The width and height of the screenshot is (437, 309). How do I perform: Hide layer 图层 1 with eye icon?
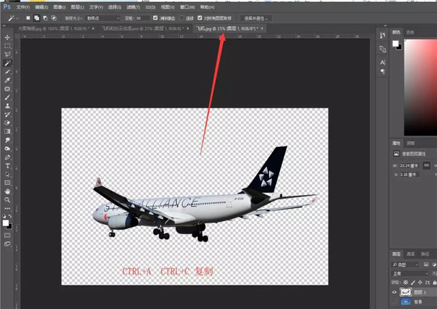[395, 291]
